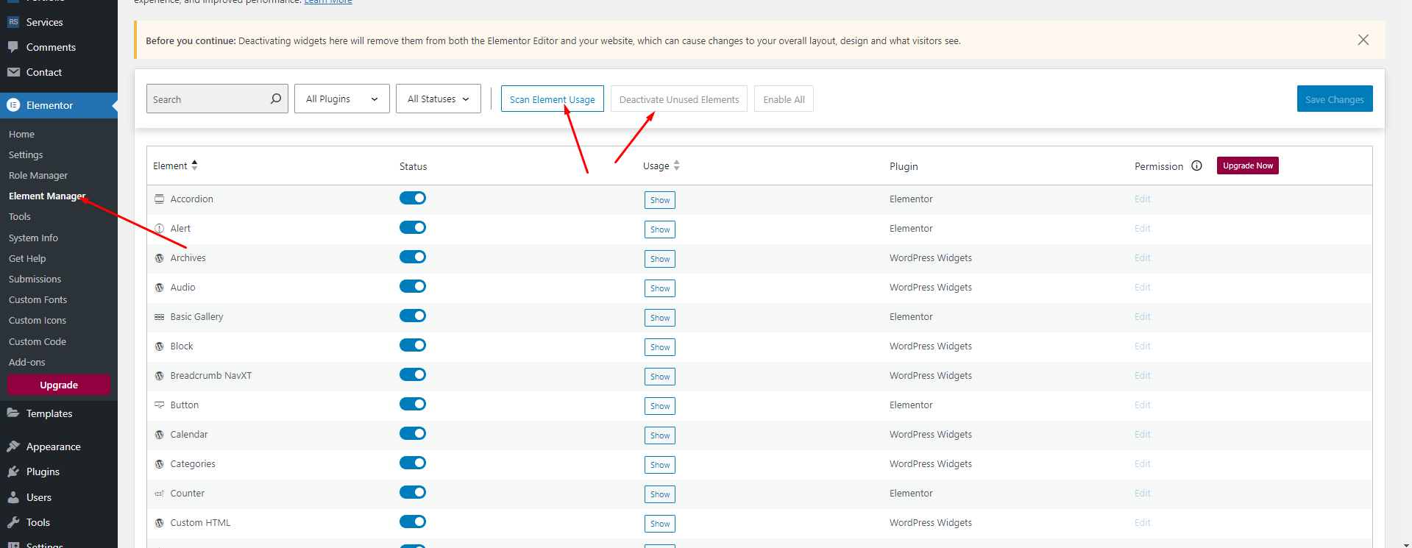Click Scan Element Usage button
This screenshot has width=1412, height=548.
coord(553,99)
